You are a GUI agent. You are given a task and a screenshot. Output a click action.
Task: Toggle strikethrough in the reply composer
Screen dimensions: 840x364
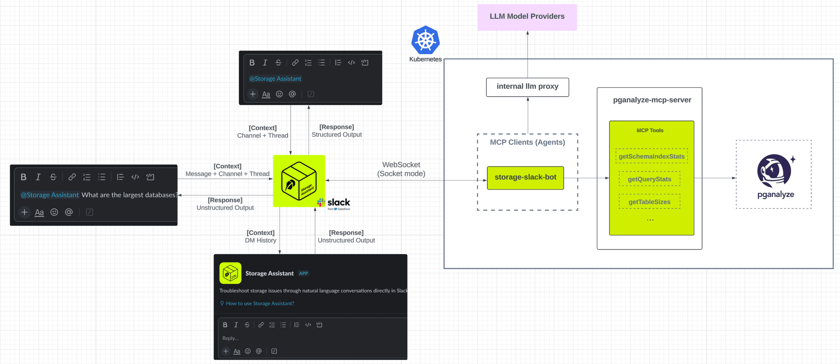pyautogui.click(x=247, y=325)
